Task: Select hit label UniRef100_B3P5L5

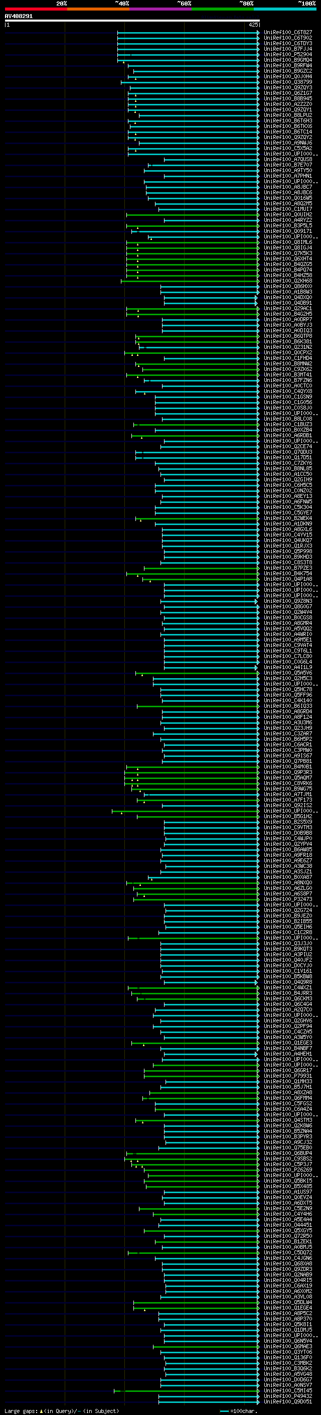Action: [287, 226]
